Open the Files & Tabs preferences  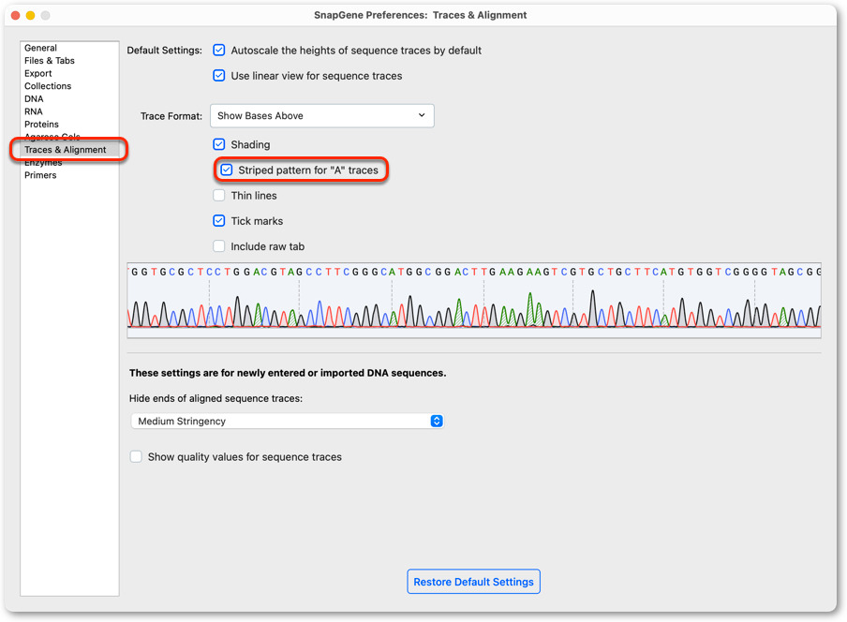point(49,61)
